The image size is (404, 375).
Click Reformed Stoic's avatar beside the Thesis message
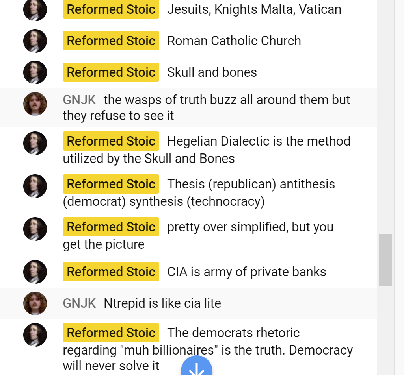tap(35, 186)
